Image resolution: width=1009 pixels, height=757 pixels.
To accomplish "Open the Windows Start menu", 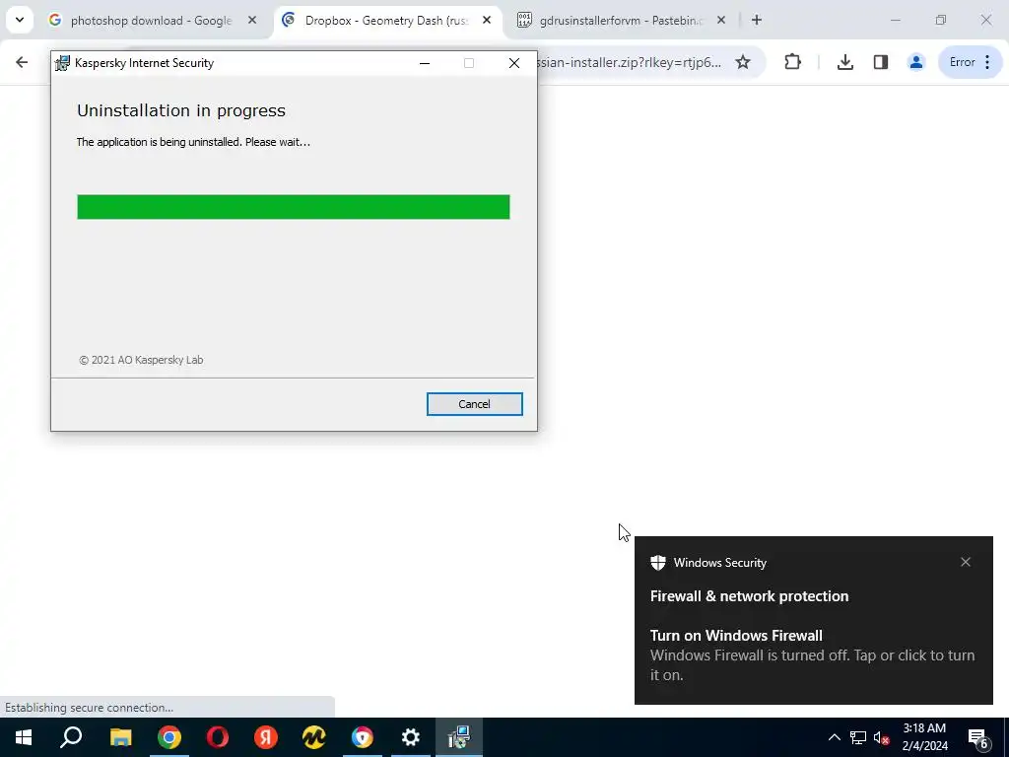I will [24, 737].
